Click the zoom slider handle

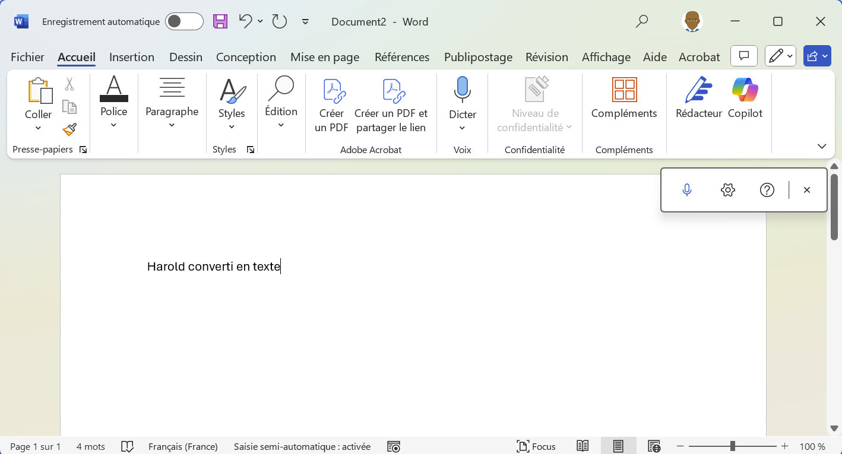point(733,446)
